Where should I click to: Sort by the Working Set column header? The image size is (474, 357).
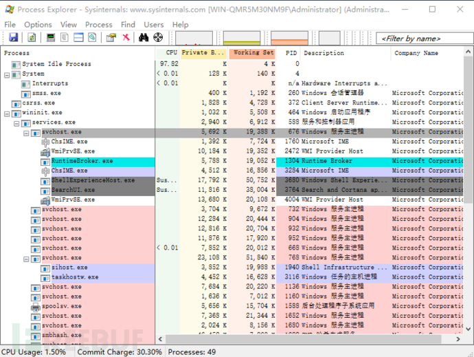click(252, 53)
